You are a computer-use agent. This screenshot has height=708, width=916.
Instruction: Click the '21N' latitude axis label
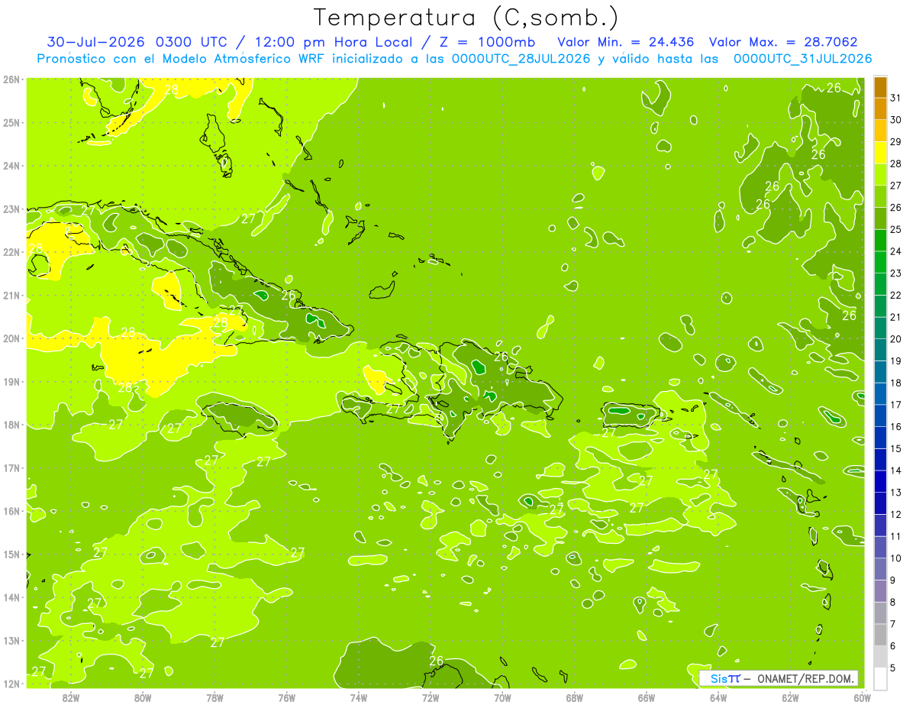11,296
